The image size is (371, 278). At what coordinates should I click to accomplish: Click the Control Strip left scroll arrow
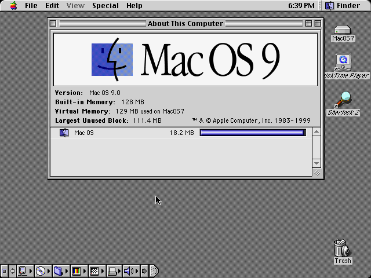tap(12, 271)
